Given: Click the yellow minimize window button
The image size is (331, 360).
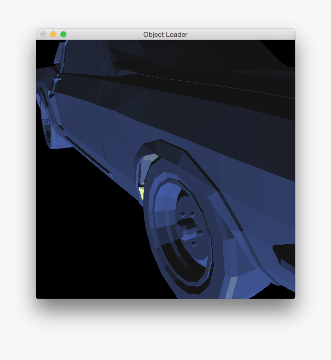Looking at the screenshot, I should coord(53,34).
